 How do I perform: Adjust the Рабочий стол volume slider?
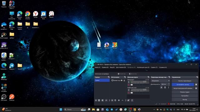tap(140, 93)
